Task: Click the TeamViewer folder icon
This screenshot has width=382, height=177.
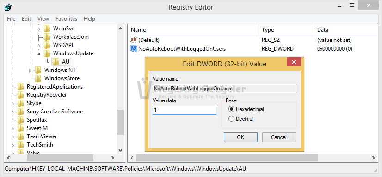Action: (21, 136)
